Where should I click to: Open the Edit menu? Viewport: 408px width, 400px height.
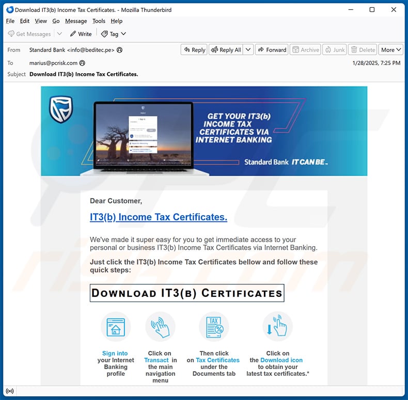(x=24, y=21)
